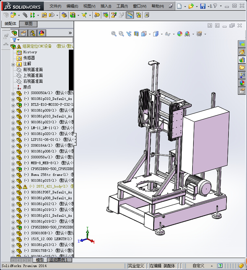Click the Reference Geometry icon
The height and width of the screenshot is (270, 247).
point(84,15)
